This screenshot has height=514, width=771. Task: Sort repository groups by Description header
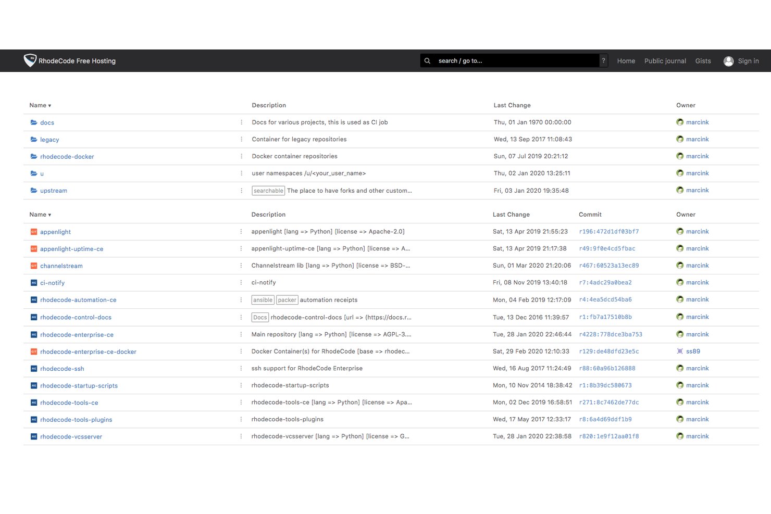(269, 105)
